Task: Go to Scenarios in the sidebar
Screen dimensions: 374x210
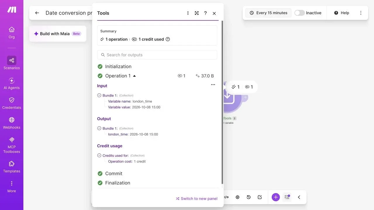Action: 12,63
